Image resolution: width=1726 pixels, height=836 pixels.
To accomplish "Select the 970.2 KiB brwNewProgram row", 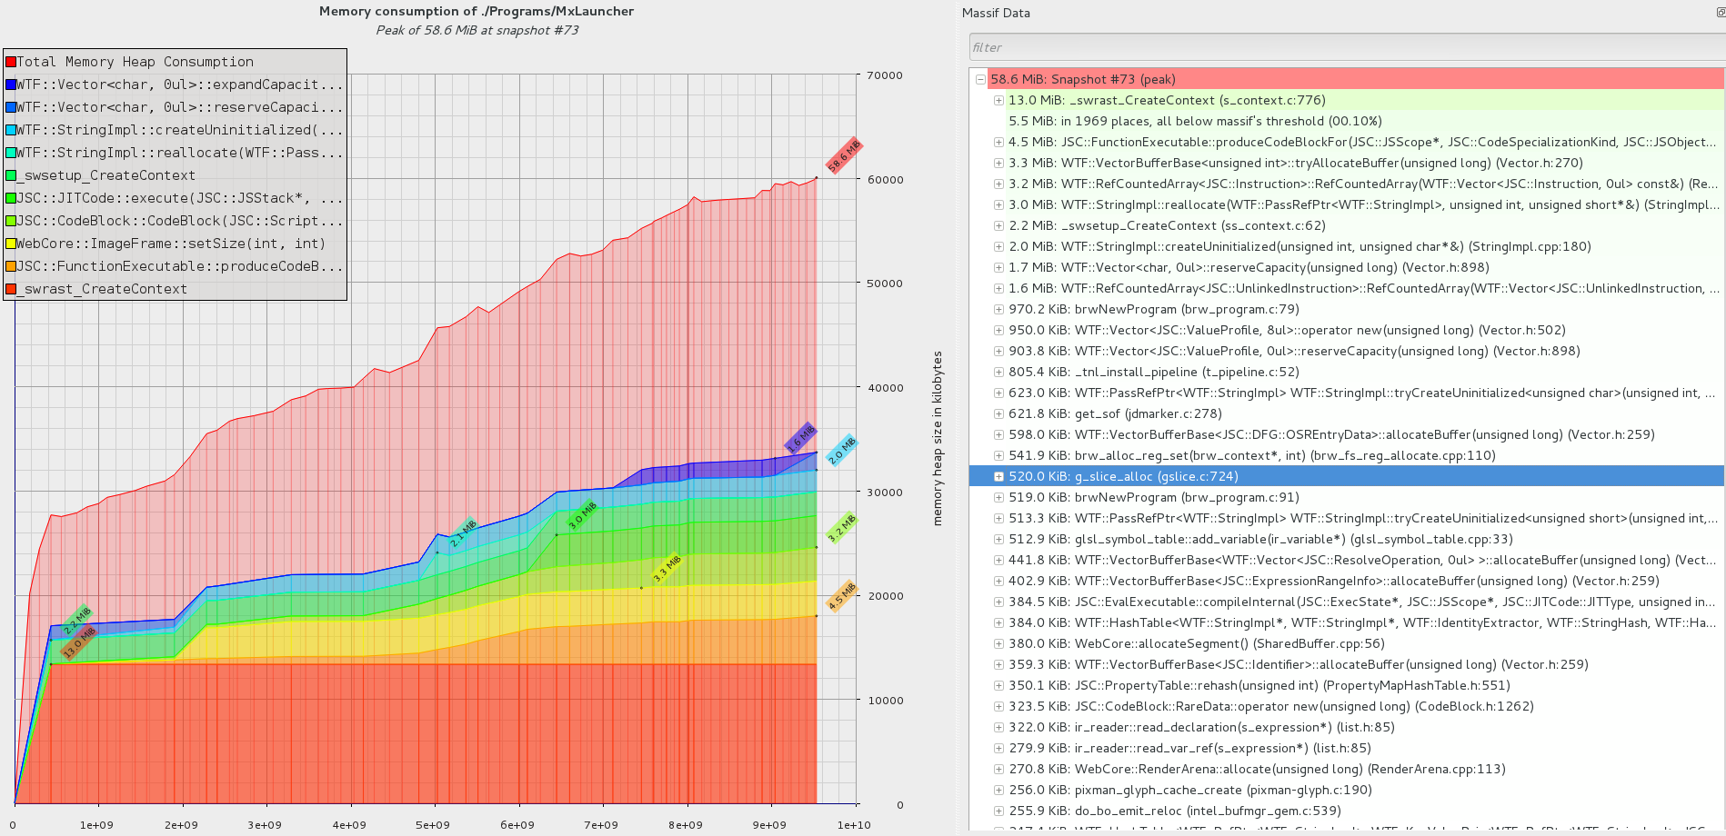I will tap(1153, 310).
